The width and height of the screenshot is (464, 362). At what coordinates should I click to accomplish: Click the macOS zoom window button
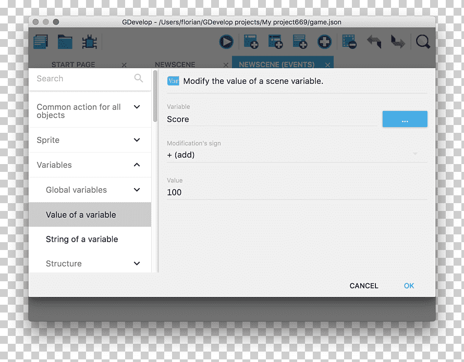coord(56,22)
